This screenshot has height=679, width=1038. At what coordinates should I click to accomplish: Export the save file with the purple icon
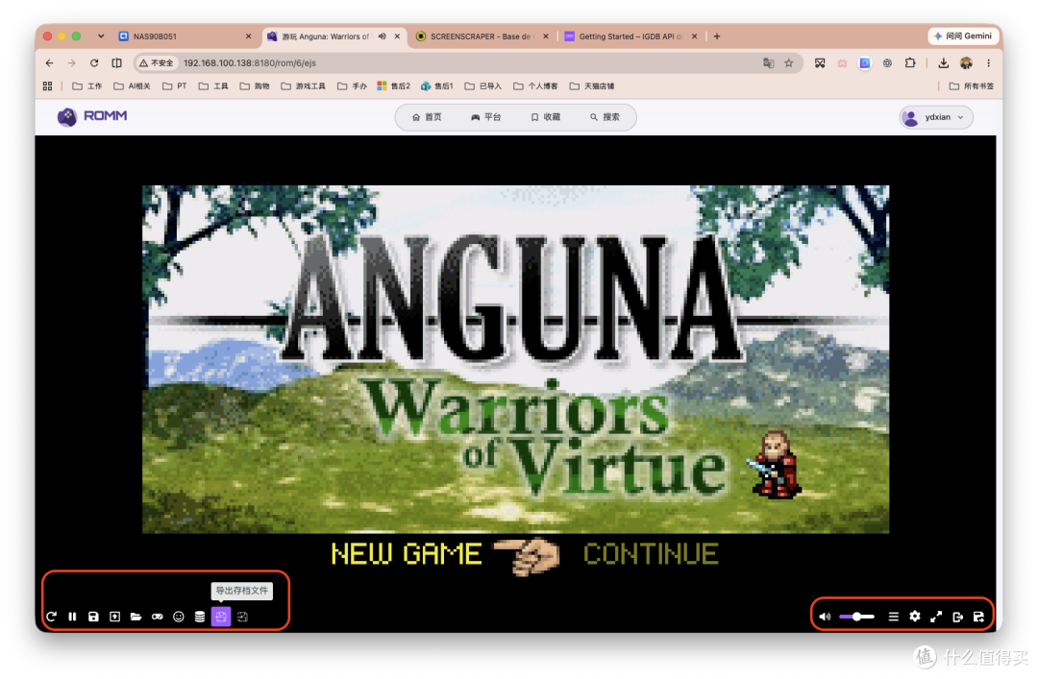click(220, 617)
